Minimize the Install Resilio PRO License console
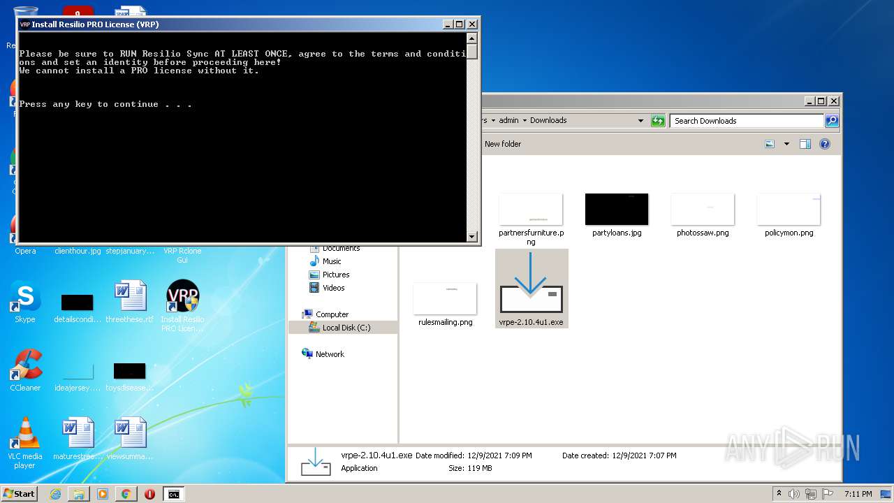Image resolution: width=894 pixels, height=503 pixels. (x=448, y=24)
